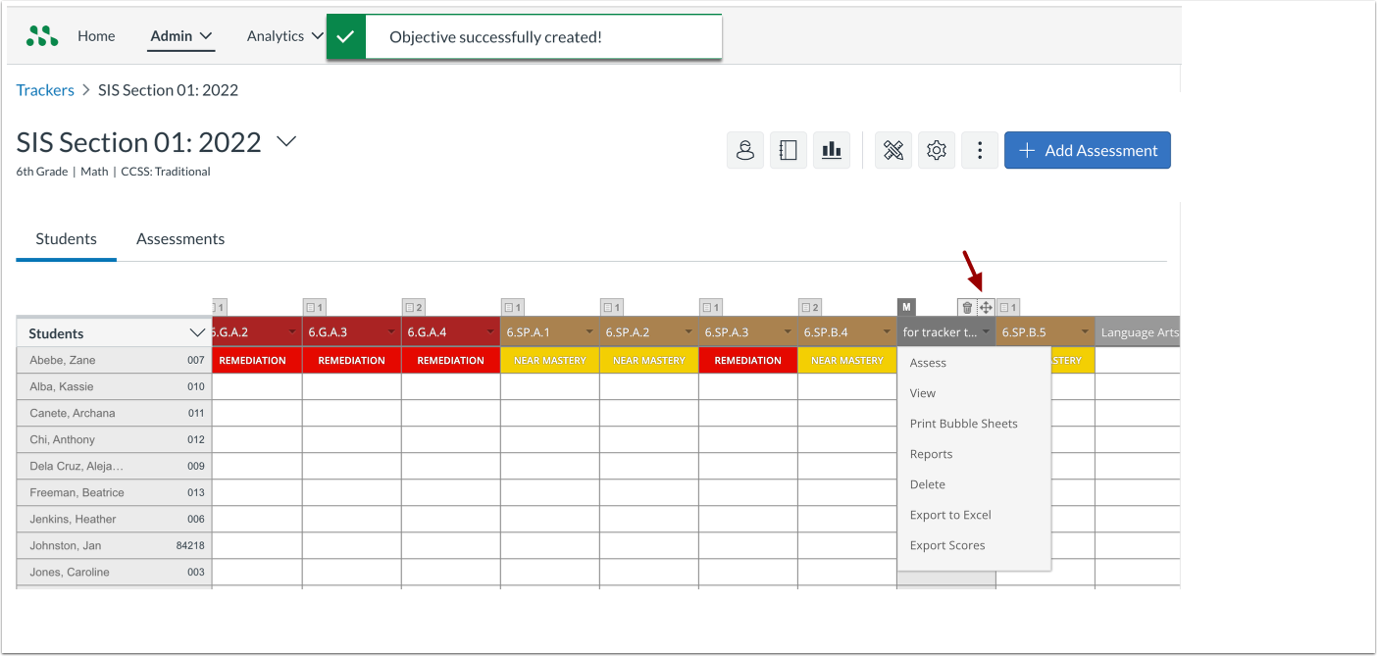Select student Canete, Archana row
The width and height of the screenshot is (1377, 656).
(x=114, y=413)
